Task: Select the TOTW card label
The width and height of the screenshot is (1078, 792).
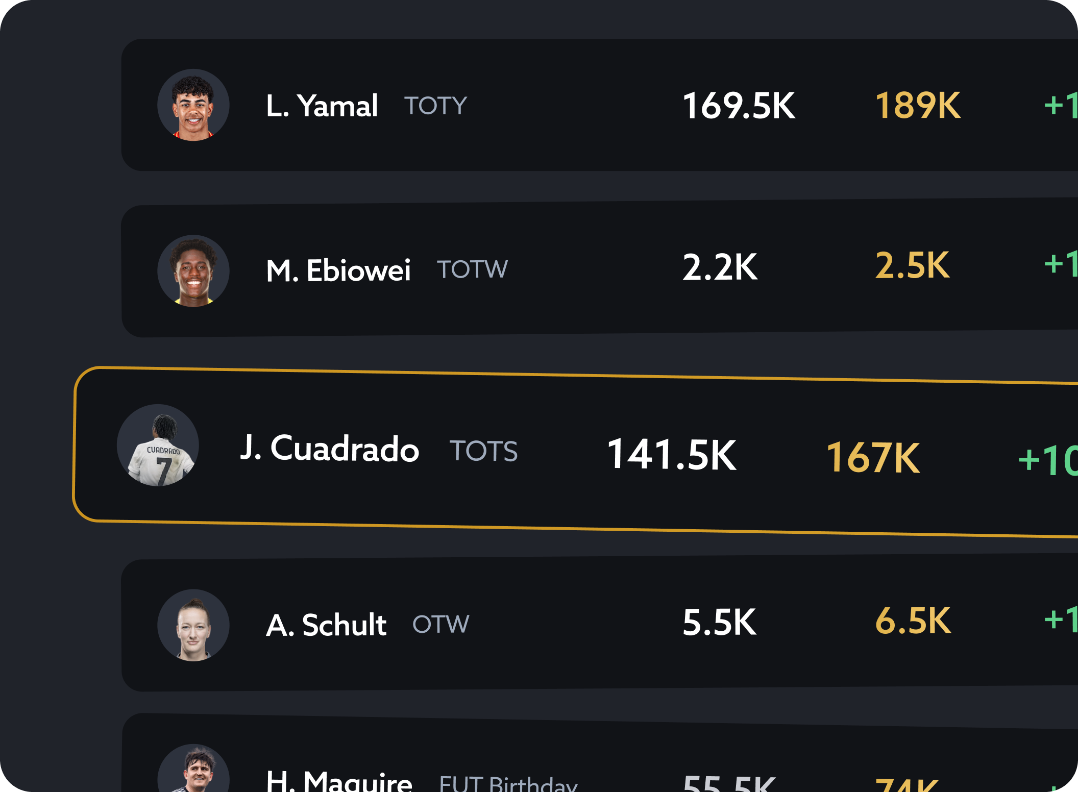Action: coord(472,269)
